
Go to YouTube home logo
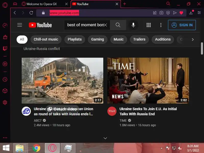point(40,25)
